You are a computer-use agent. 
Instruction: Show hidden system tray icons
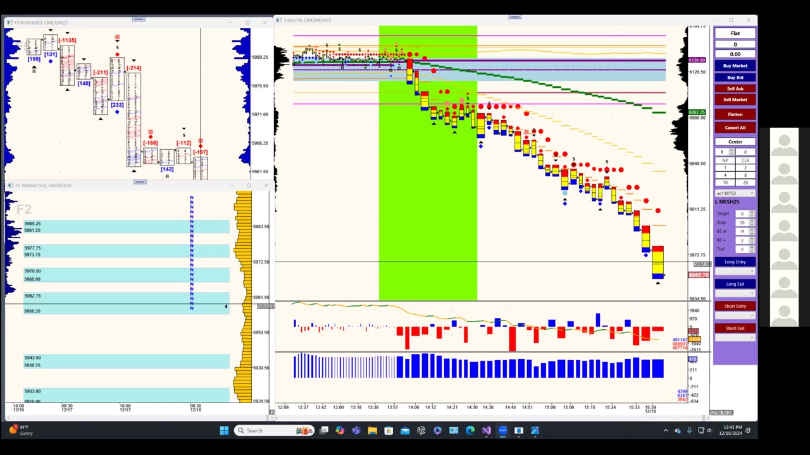pyautogui.click(x=665, y=430)
